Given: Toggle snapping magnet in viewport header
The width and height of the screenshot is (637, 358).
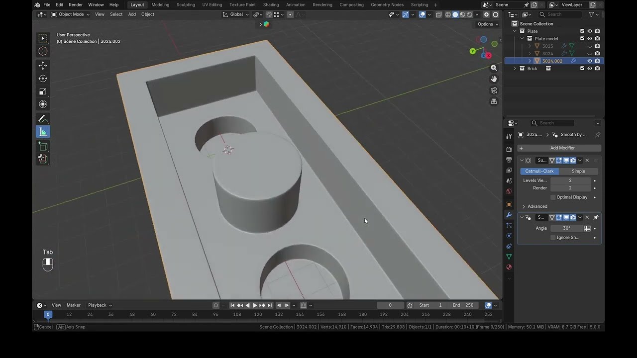Looking at the screenshot, I should click(x=269, y=14).
